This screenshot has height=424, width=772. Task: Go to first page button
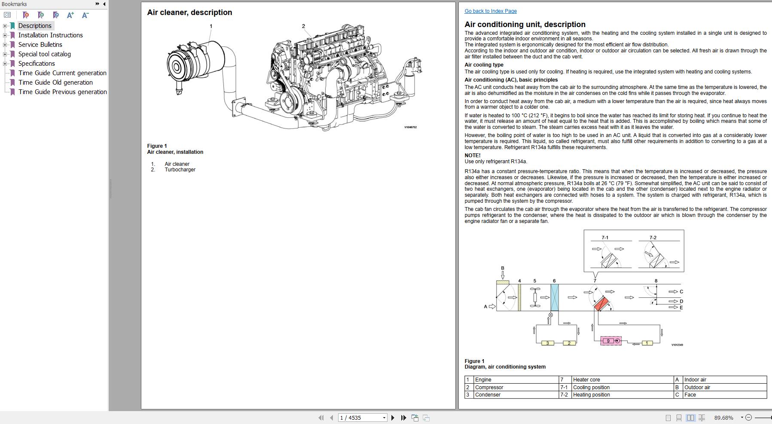321,418
